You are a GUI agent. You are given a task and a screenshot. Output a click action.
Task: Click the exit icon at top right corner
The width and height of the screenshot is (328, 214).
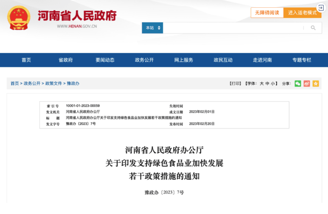coord(321,8)
